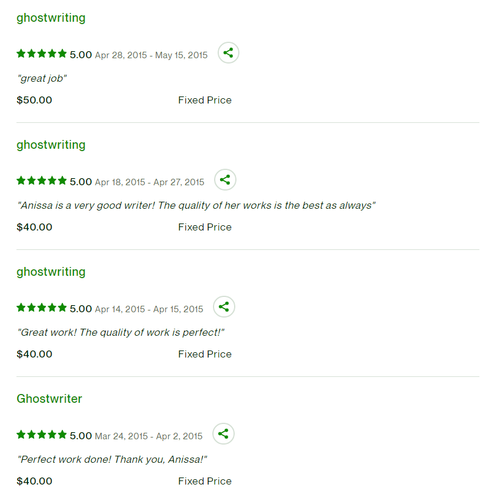
Task: Click share icon for the Ghostwriter job
Action: point(223,434)
